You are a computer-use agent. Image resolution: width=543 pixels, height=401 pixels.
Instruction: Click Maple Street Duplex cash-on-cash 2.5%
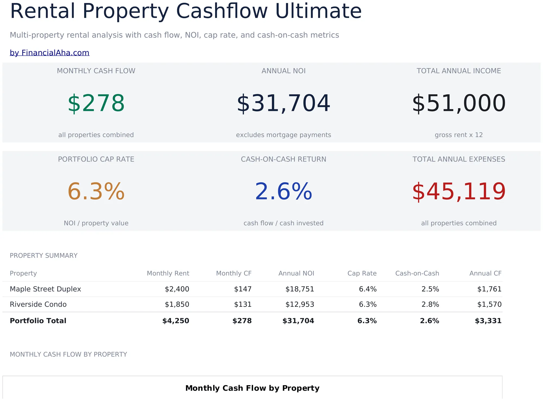pos(430,289)
